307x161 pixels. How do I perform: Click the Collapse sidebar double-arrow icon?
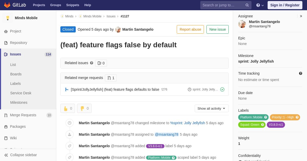(x=6, y=155)
